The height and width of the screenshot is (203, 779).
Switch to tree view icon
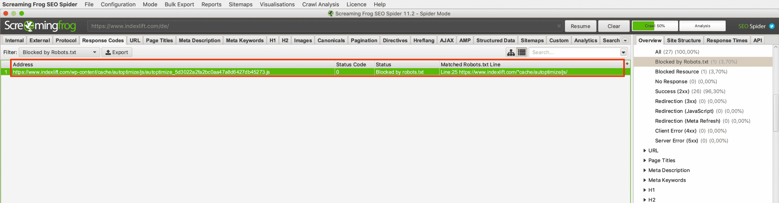coord(511,52)
